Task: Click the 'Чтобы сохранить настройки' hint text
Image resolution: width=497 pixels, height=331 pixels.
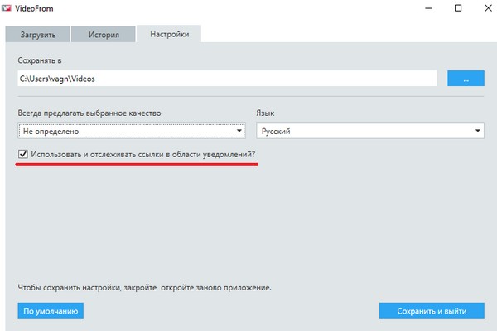Action: click(144, 288)
